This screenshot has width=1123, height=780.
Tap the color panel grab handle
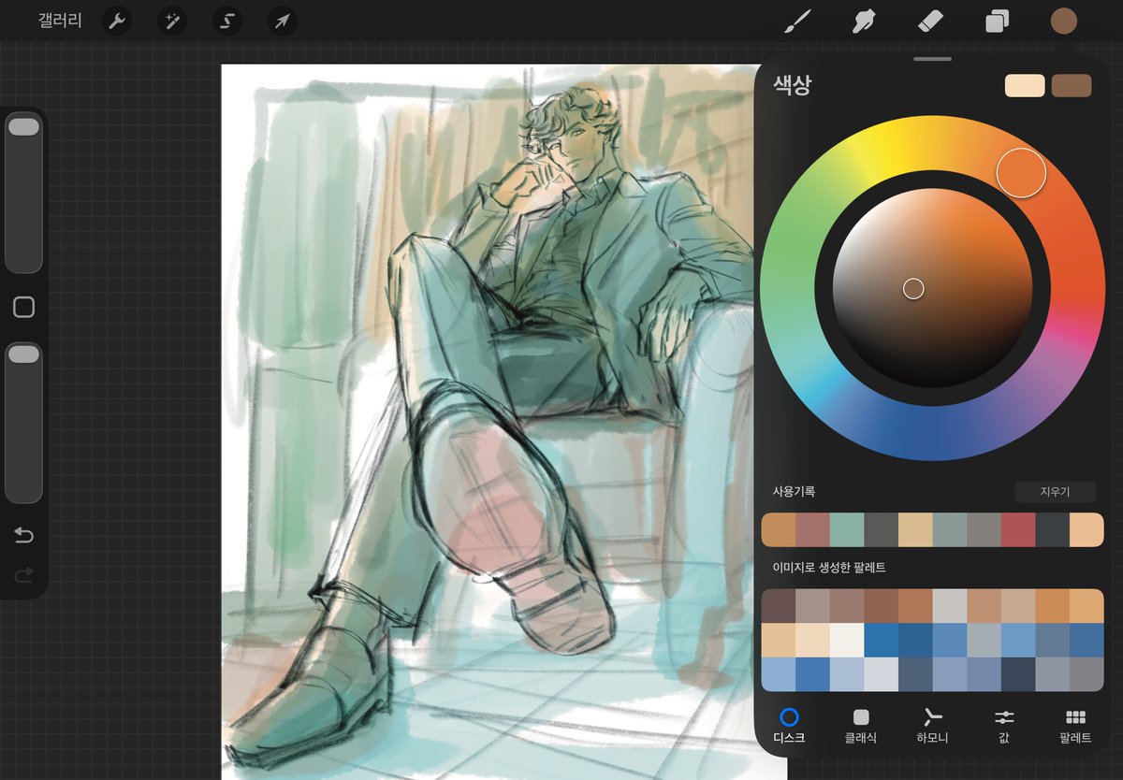932,60
